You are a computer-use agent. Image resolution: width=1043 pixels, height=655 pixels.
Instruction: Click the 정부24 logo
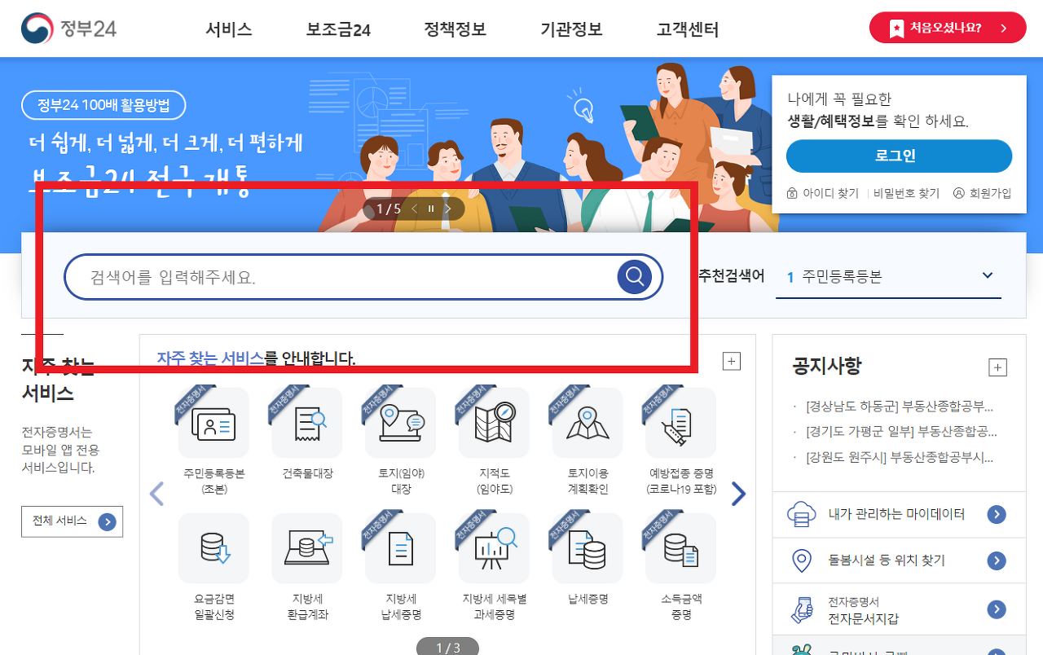pyautogui.click(x=69, y=29)
